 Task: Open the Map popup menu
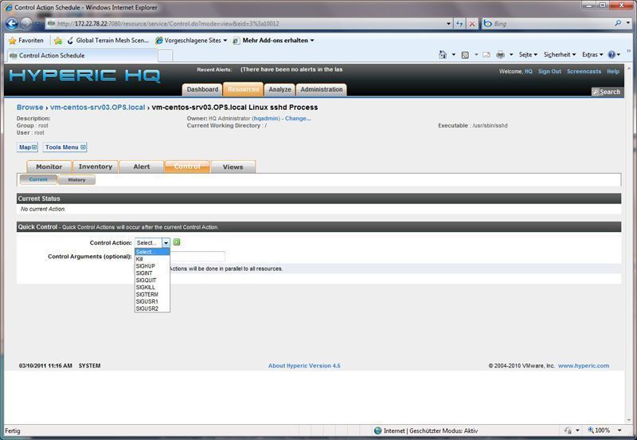tap(27, 147)
